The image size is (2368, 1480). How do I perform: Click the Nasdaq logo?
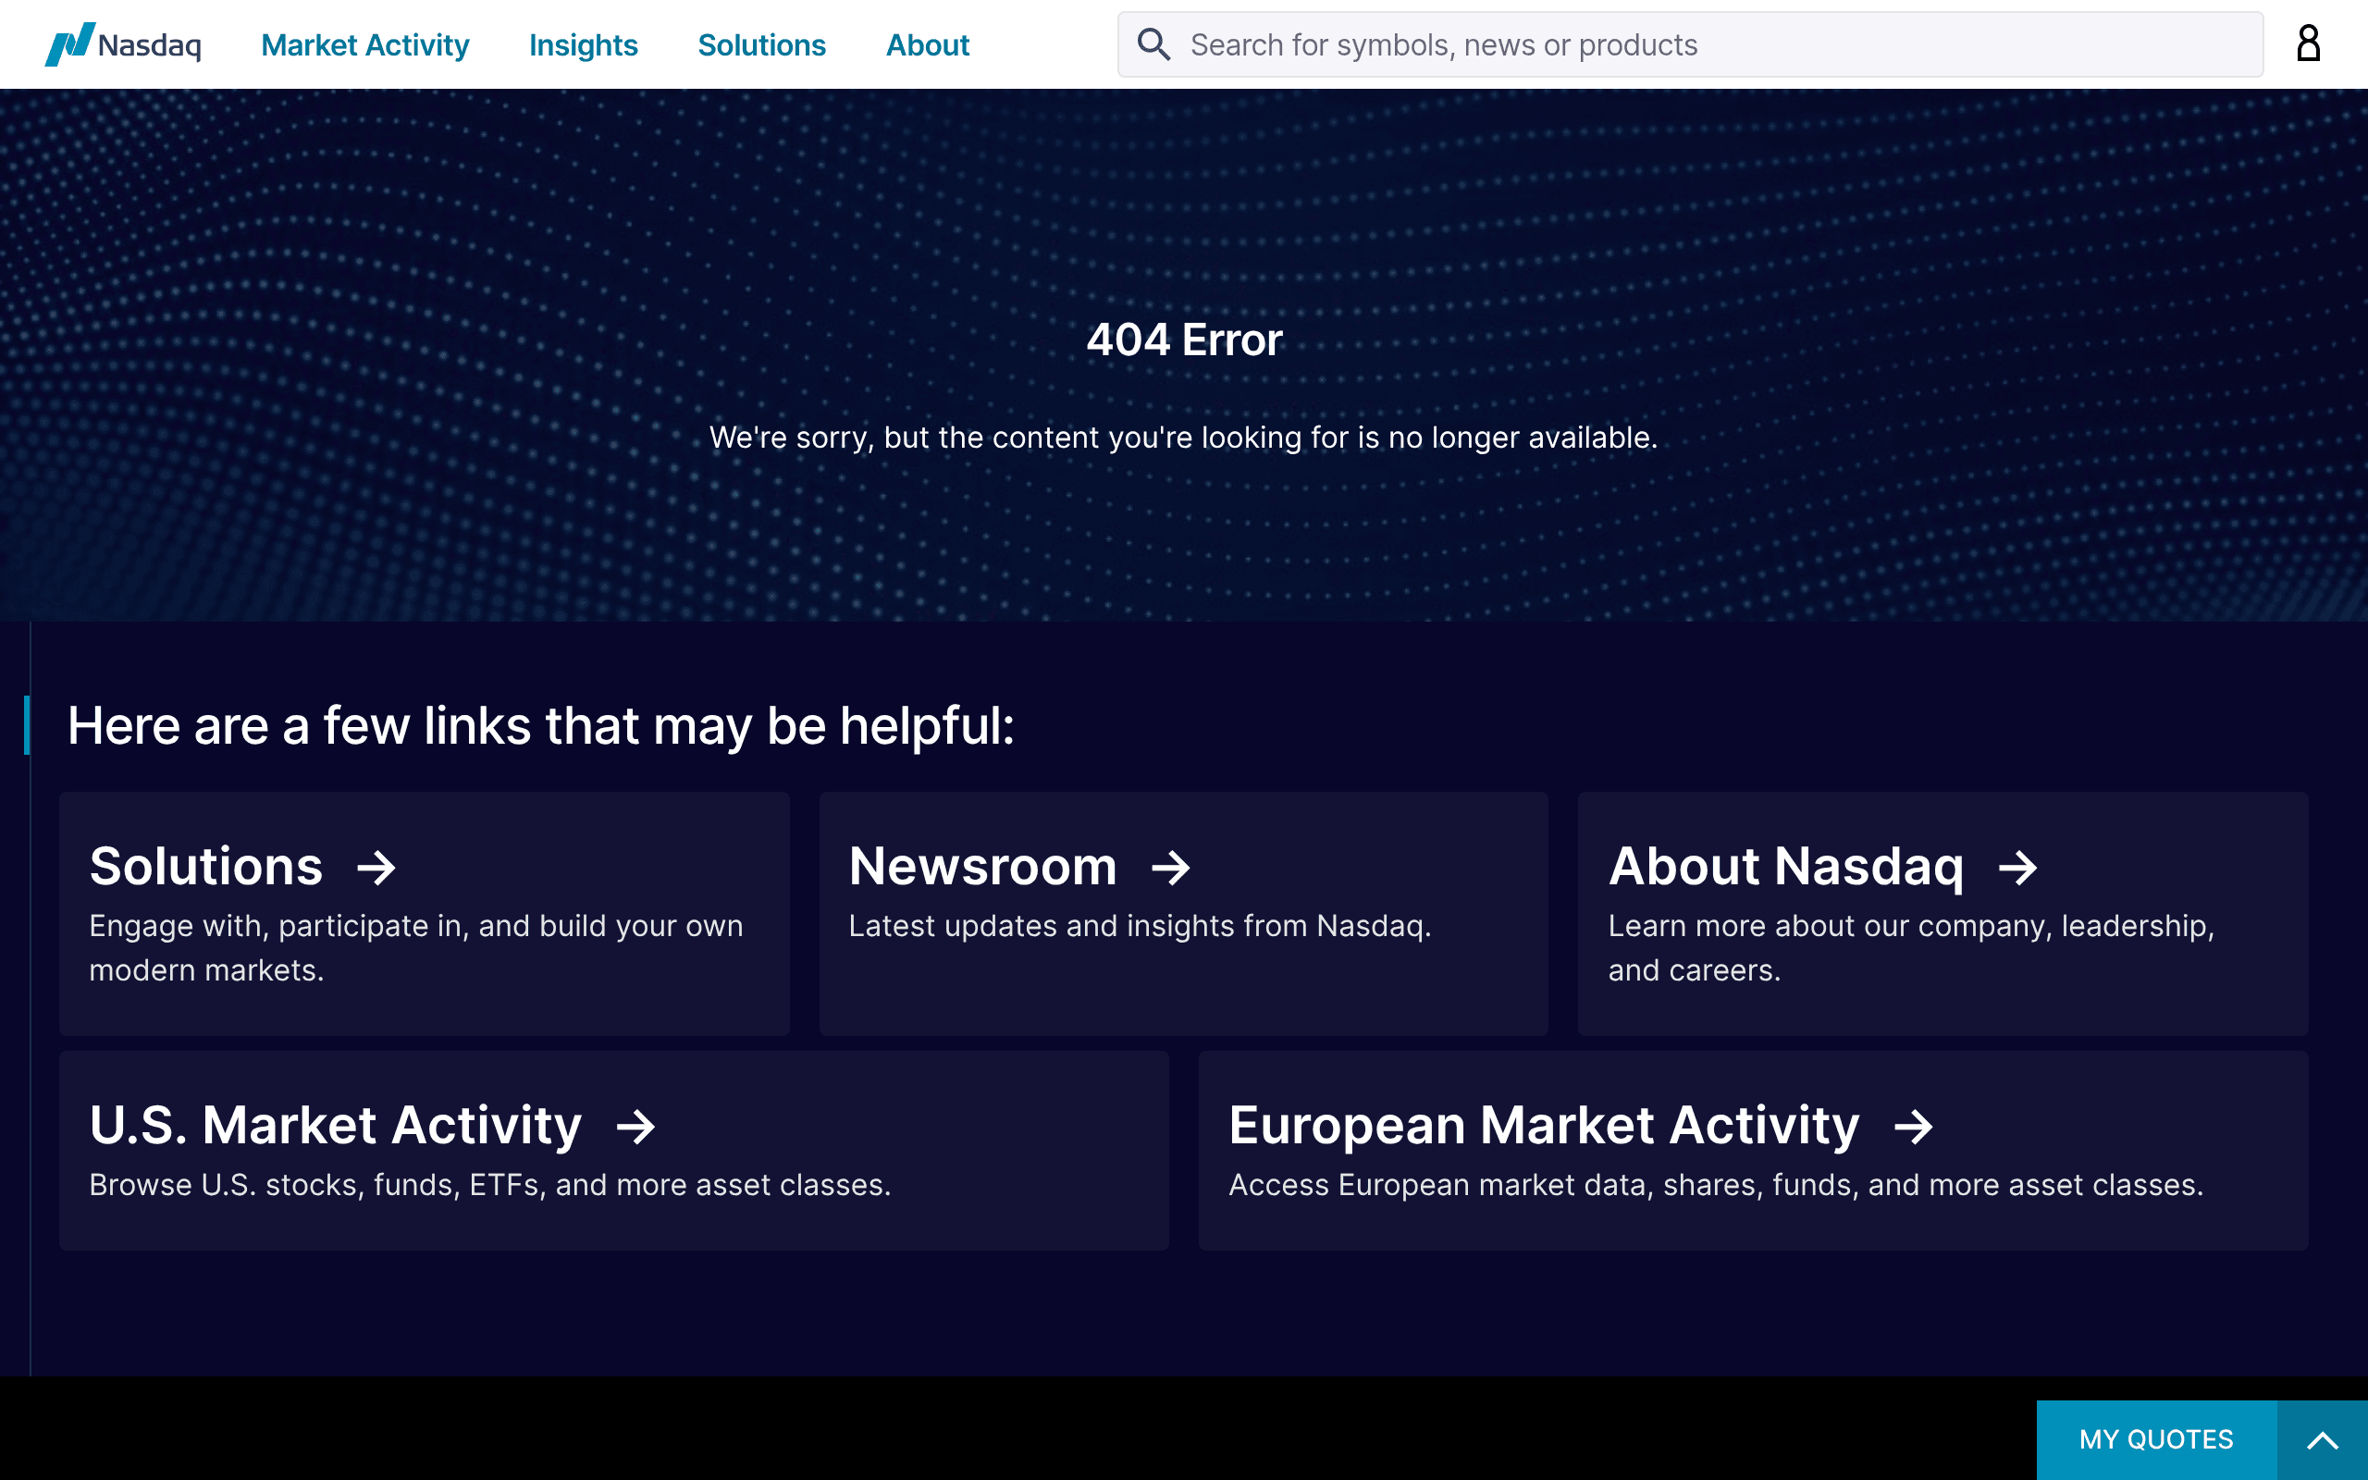tap(123, 45)
